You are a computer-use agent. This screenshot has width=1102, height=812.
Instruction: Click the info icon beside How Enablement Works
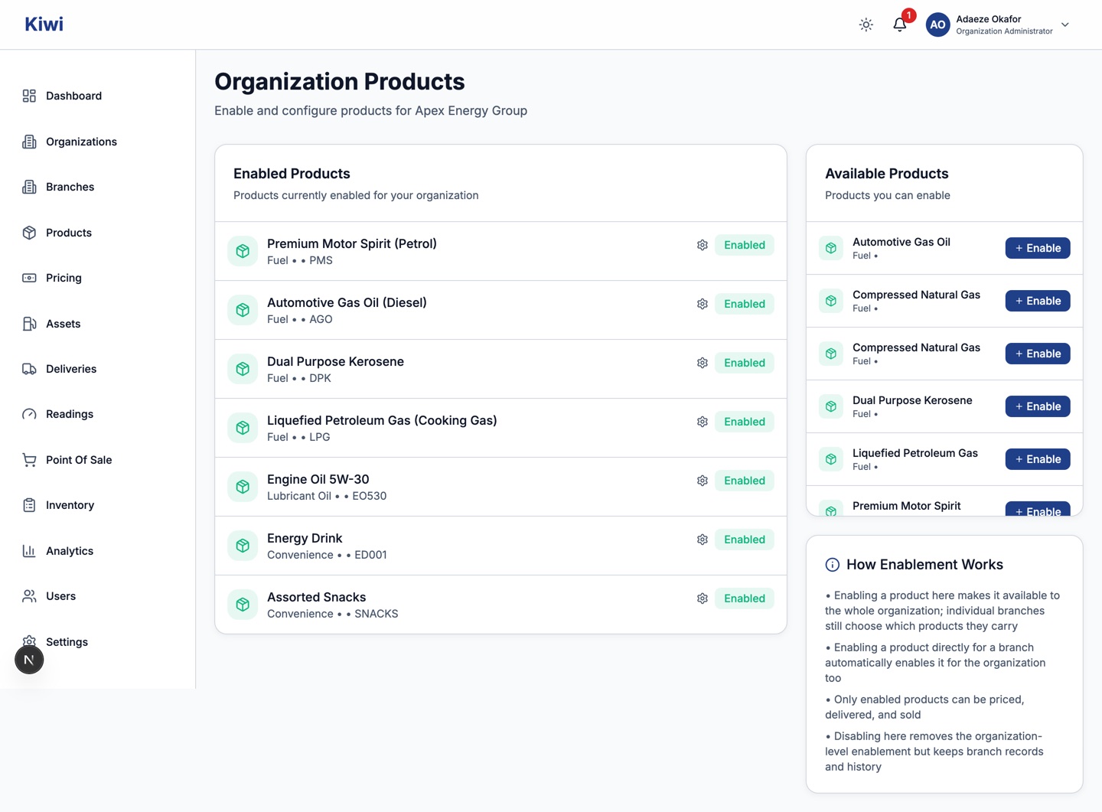[x=832, y=565]
